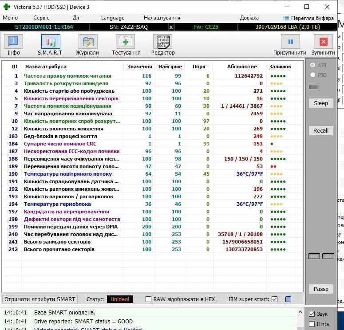The width and height of the screenshot is (344, 330).
Task: Click the gray indicator below PIO
Action: [x=313, y=87]
